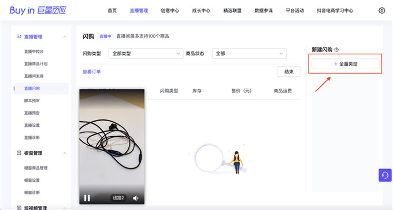Open 直播商品计划 in sidebar
The image size is (393, 210).
click(x=36, y=64)
